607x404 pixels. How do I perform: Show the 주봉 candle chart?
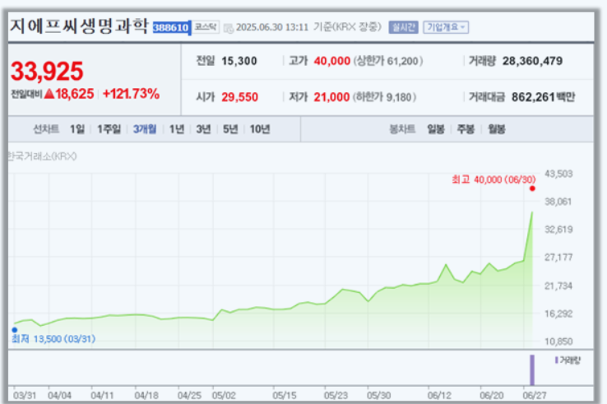(466, 129)
